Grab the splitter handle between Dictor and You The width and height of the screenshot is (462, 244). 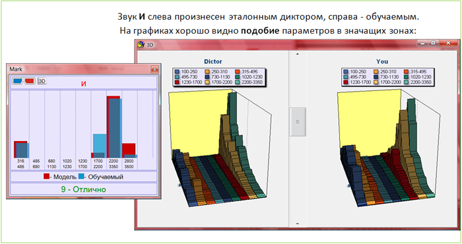[298, 122]
